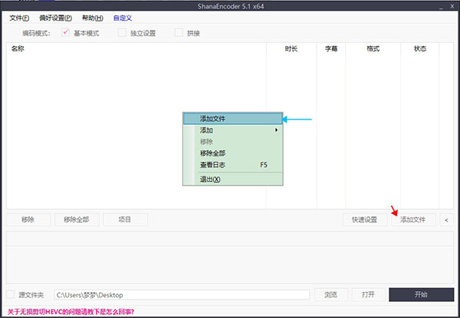460x318 pixels.
Task: Minimize the ShanaEncoder window
Action: [x=442, y=7]
